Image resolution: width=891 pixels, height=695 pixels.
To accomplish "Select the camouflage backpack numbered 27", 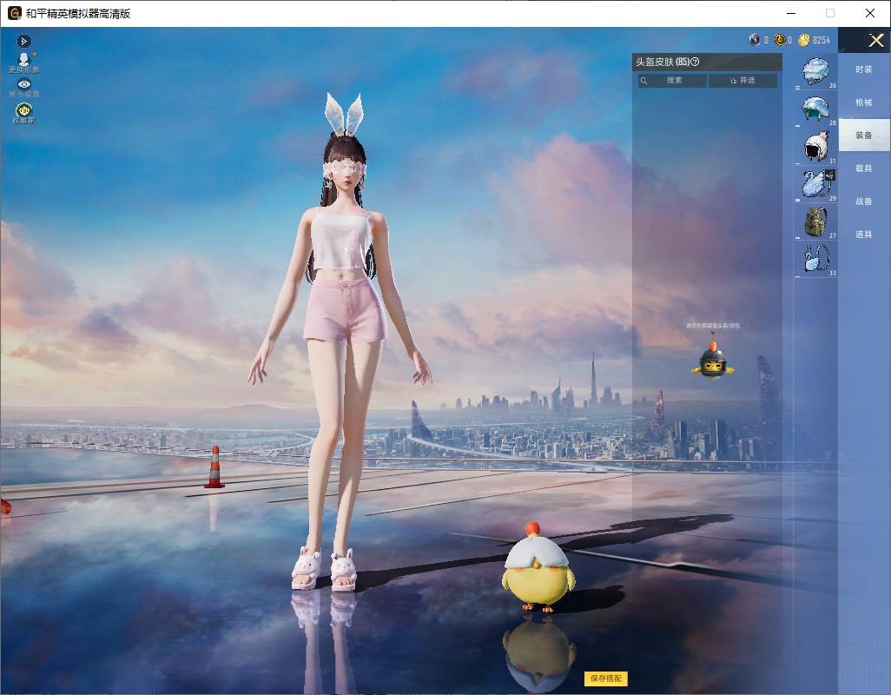I will 816,222.
